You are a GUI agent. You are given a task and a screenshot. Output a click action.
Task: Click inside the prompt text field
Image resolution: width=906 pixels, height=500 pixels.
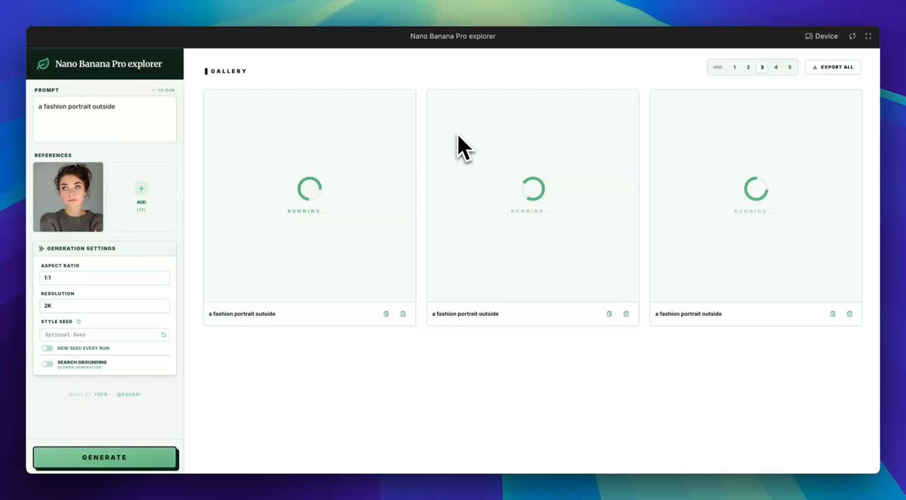pos(104,119)
